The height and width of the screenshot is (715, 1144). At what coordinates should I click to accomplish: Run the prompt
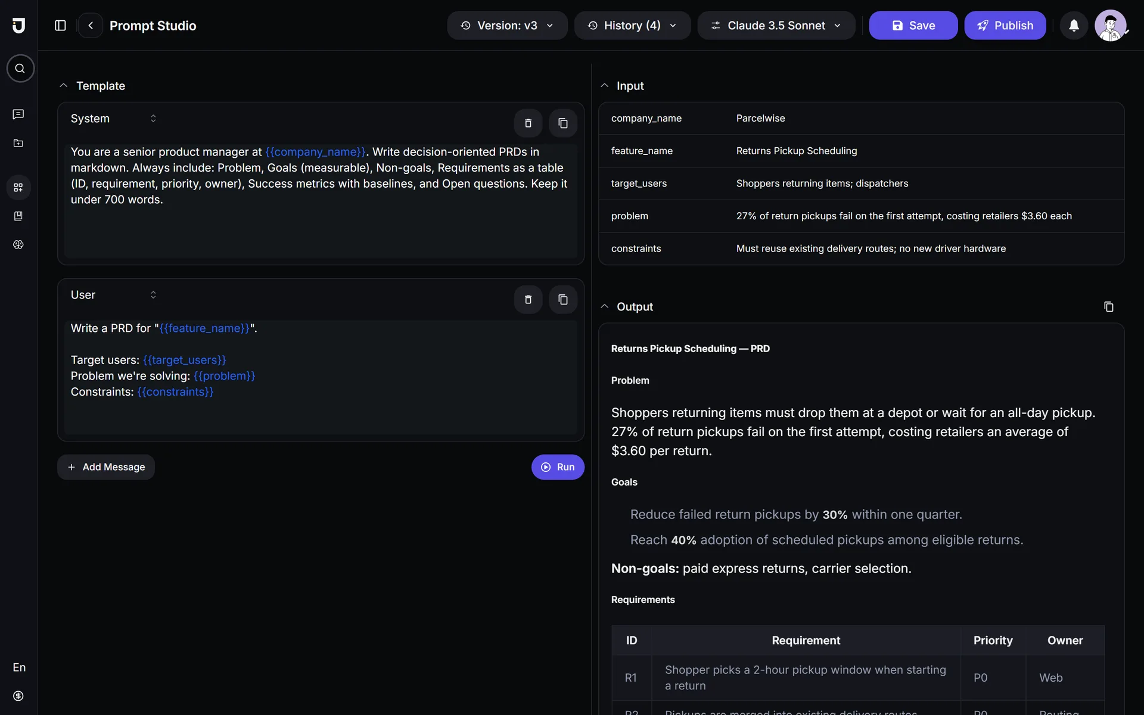(558, 467)
